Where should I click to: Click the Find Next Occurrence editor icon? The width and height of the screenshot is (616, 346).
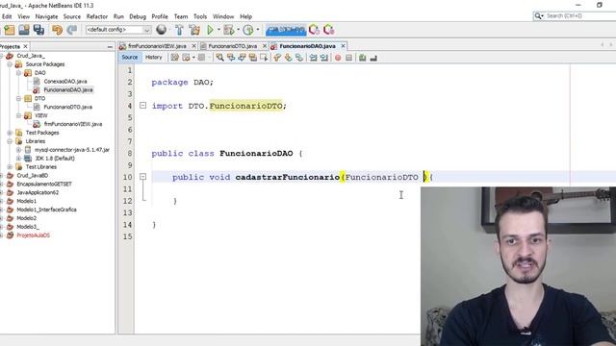[x=242, y=58]
